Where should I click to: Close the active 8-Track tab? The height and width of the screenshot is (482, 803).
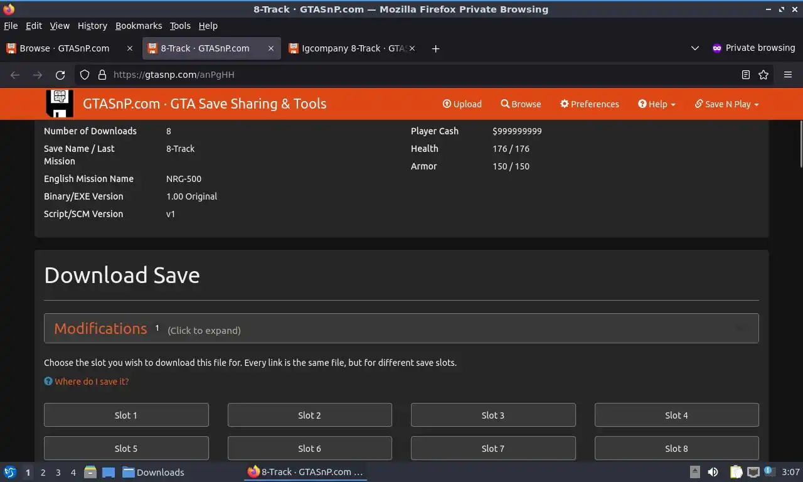click(x=271, y=48)
